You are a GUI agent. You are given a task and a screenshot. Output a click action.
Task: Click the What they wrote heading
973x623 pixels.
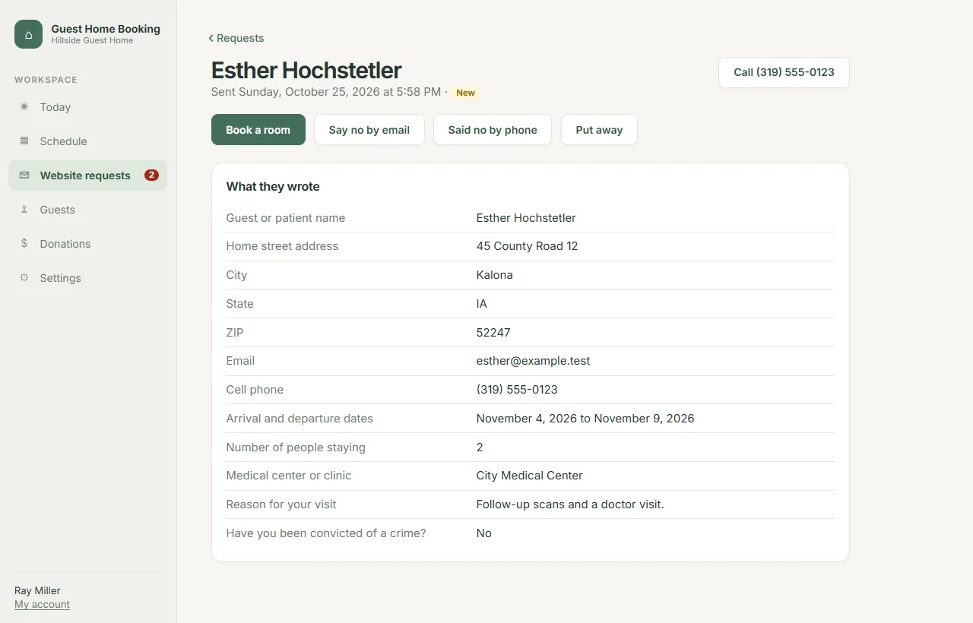(x=273, y=187)
